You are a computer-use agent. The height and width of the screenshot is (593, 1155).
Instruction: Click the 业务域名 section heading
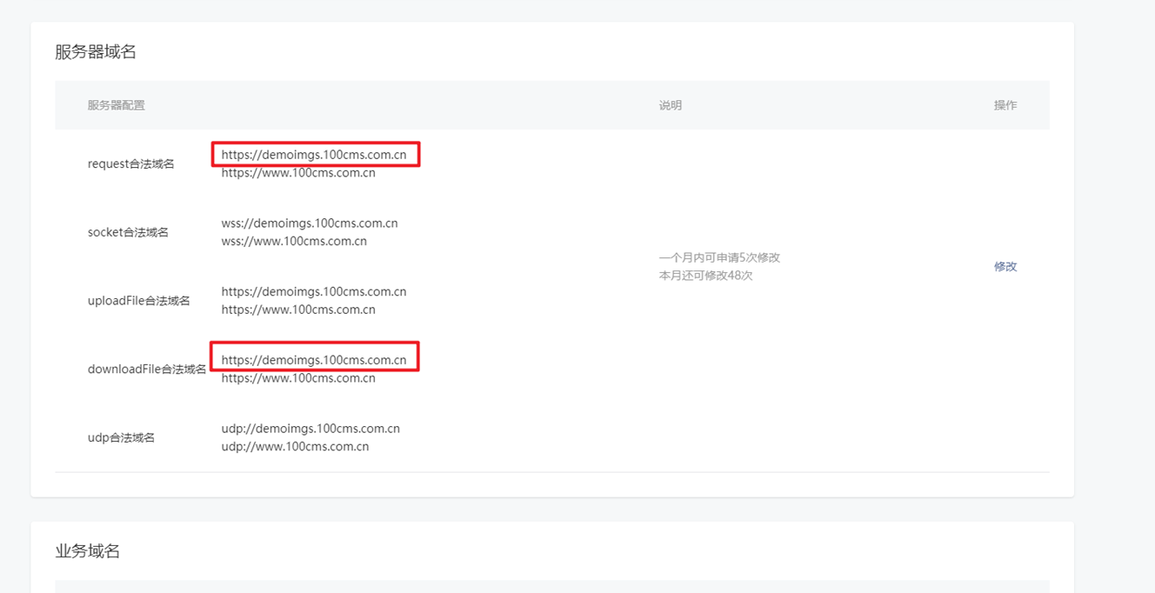point(87,550)
